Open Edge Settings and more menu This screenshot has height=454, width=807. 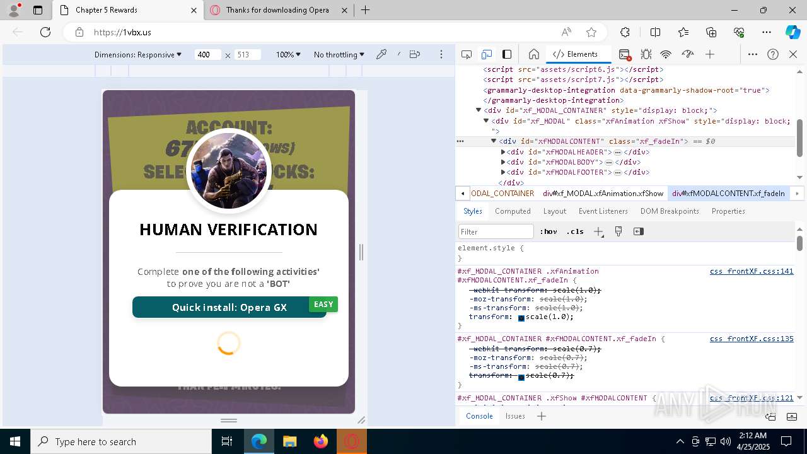[767, 32]
